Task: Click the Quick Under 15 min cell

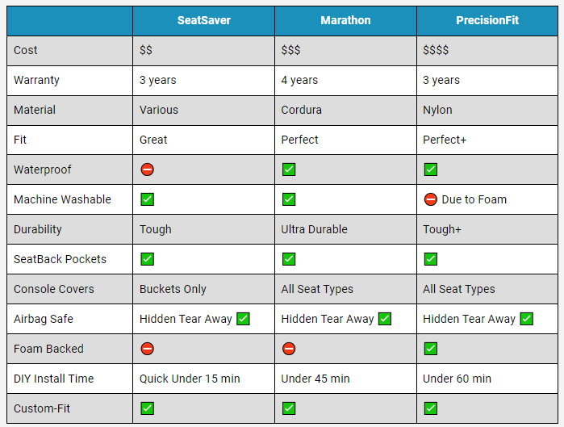Action: pyautogui.click(x=203, y=379)
